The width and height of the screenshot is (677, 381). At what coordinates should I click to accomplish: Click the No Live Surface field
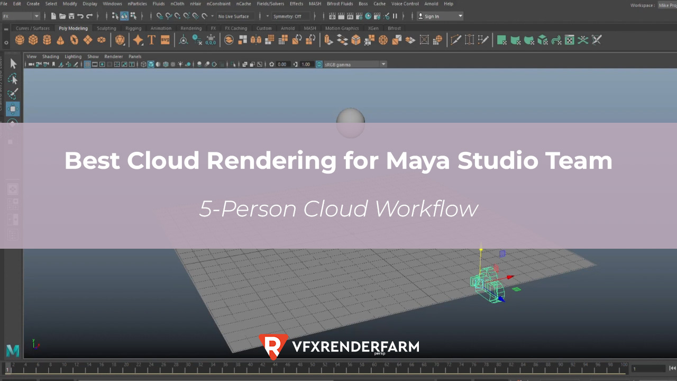tap(236, 16)
